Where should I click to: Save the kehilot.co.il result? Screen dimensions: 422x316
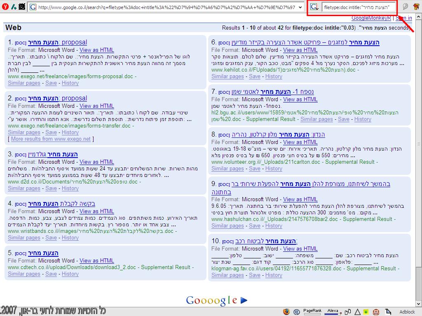pos(255,77)
